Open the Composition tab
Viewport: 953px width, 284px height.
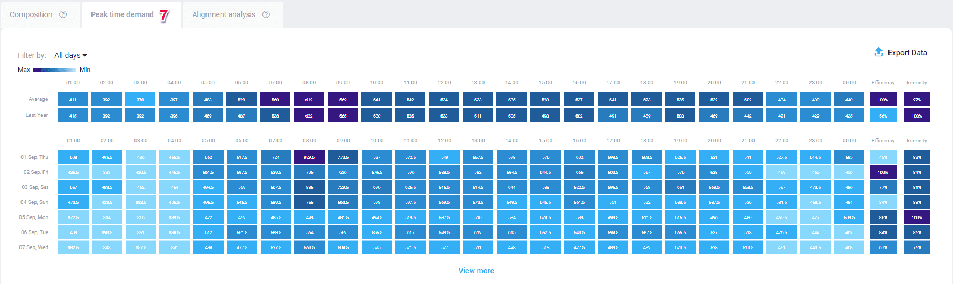tap(31, 14)
